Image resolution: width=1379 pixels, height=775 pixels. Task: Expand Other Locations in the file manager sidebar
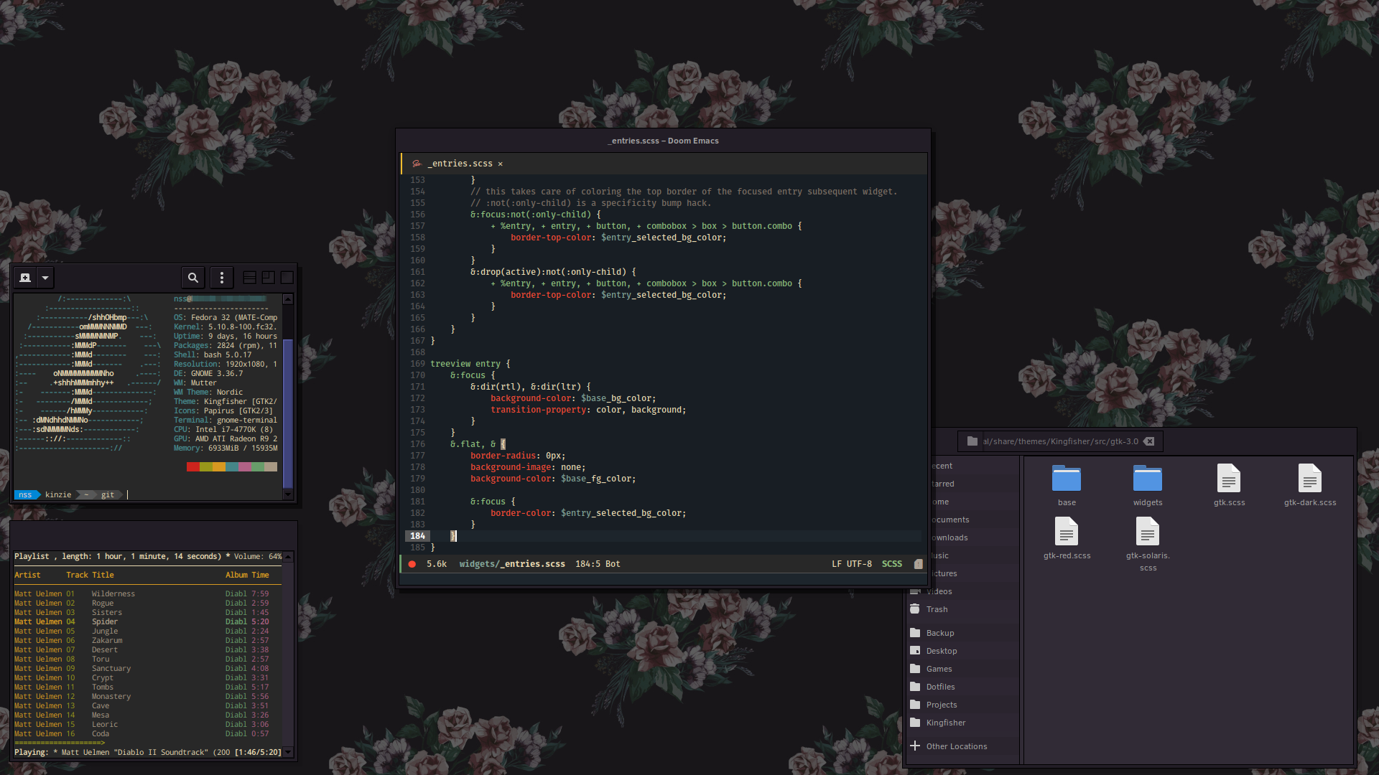click(x=957, y=746)
